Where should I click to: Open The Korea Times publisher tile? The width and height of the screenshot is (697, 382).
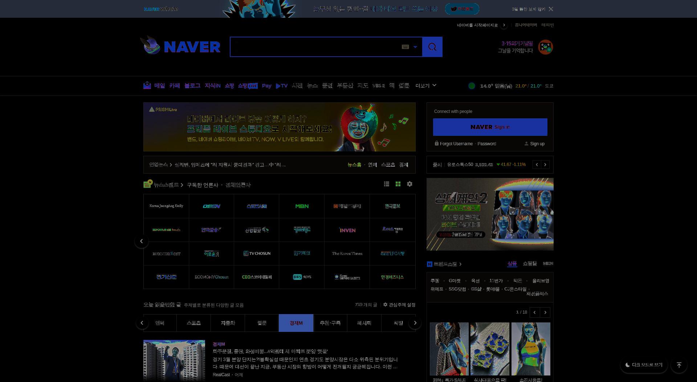click(x=347, y=253)
